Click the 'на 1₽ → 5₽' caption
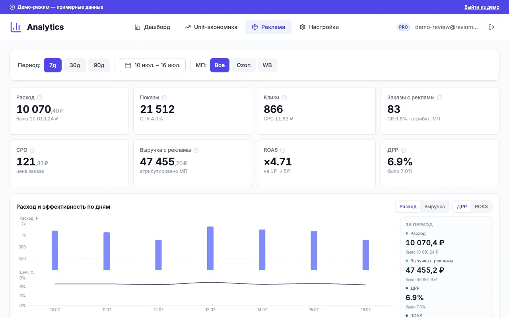The width and height of the screenshot is (509, 318). [x=277, y=171]
